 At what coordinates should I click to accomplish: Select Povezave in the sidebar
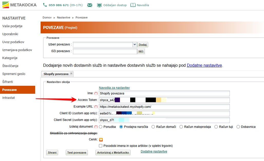(17, 90)
